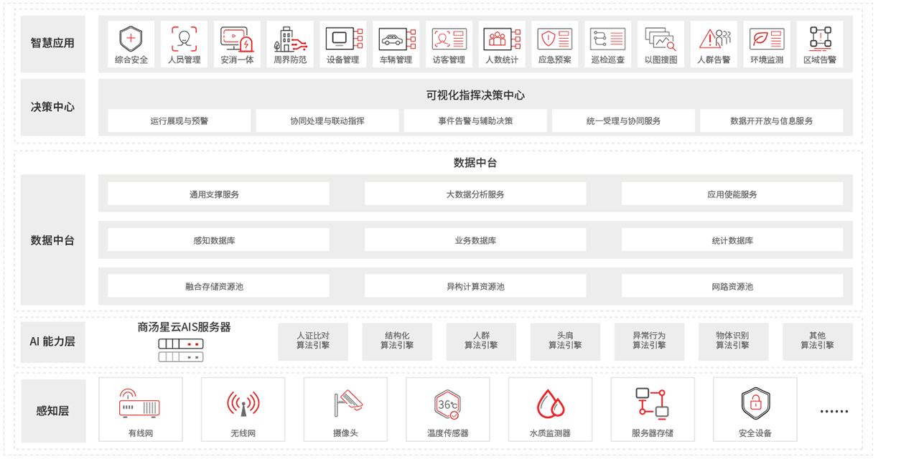Click the 摄像头 camera icon
The image size is (919, 459).
point(345,403)
